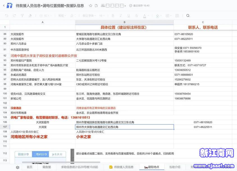Select row 88 header
The height and width of the screenshot is (171, 237).
[5, 34]
